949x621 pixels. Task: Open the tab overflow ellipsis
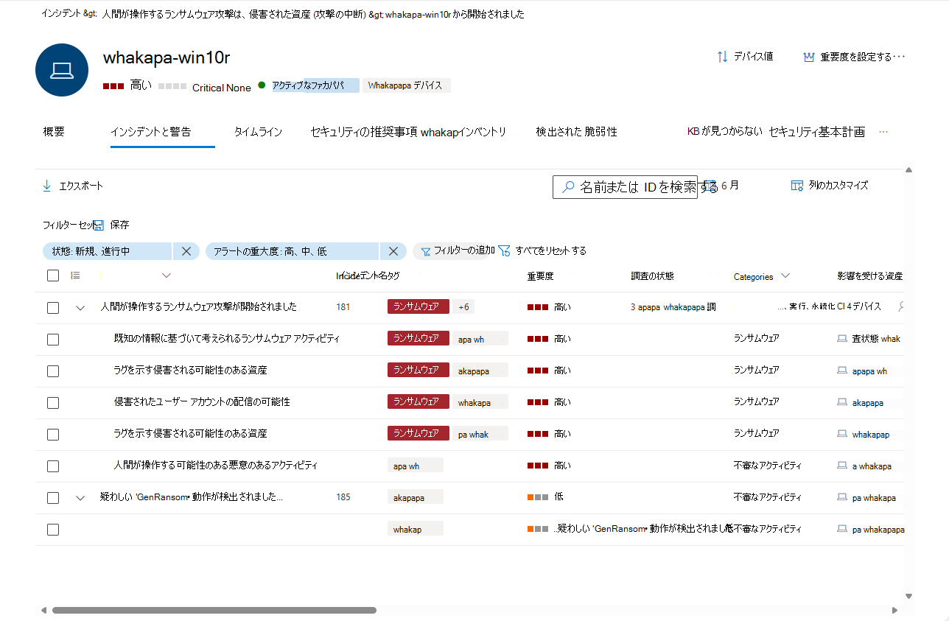point(884,132)
